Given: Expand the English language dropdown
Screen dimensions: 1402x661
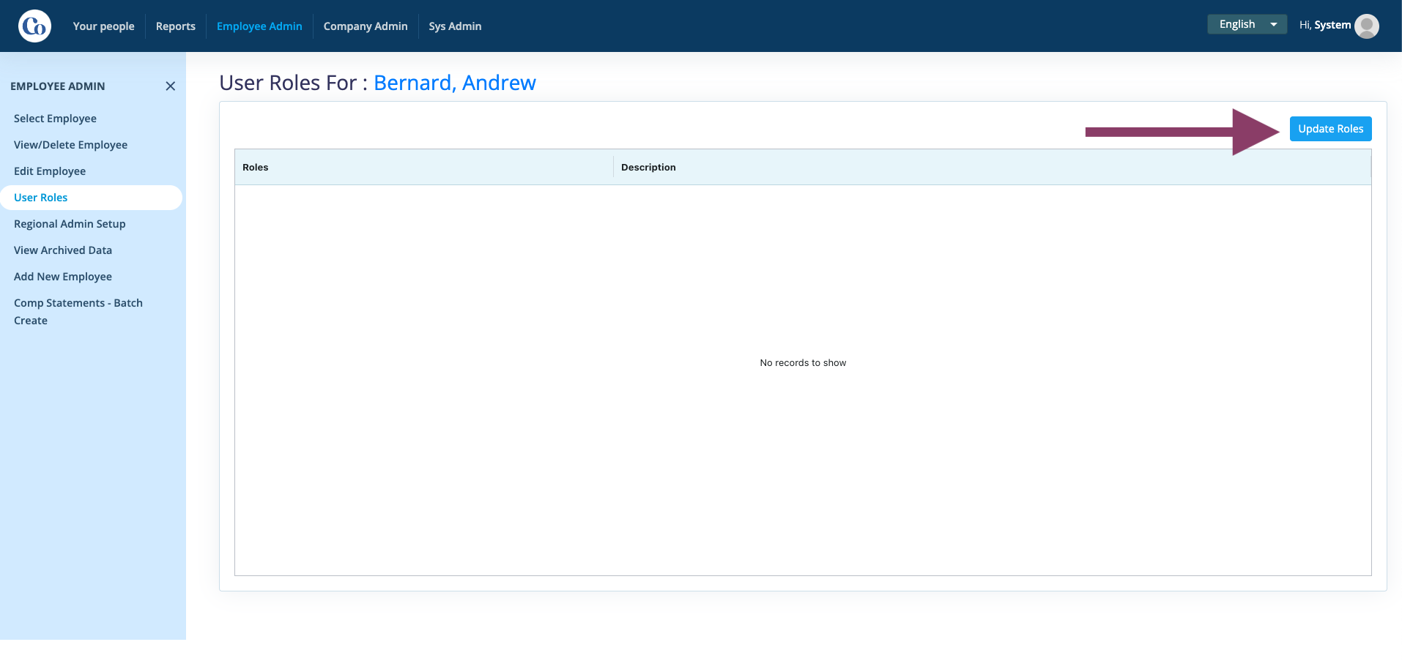Looking at the screenshot, I should click(x=1247, y=24).
